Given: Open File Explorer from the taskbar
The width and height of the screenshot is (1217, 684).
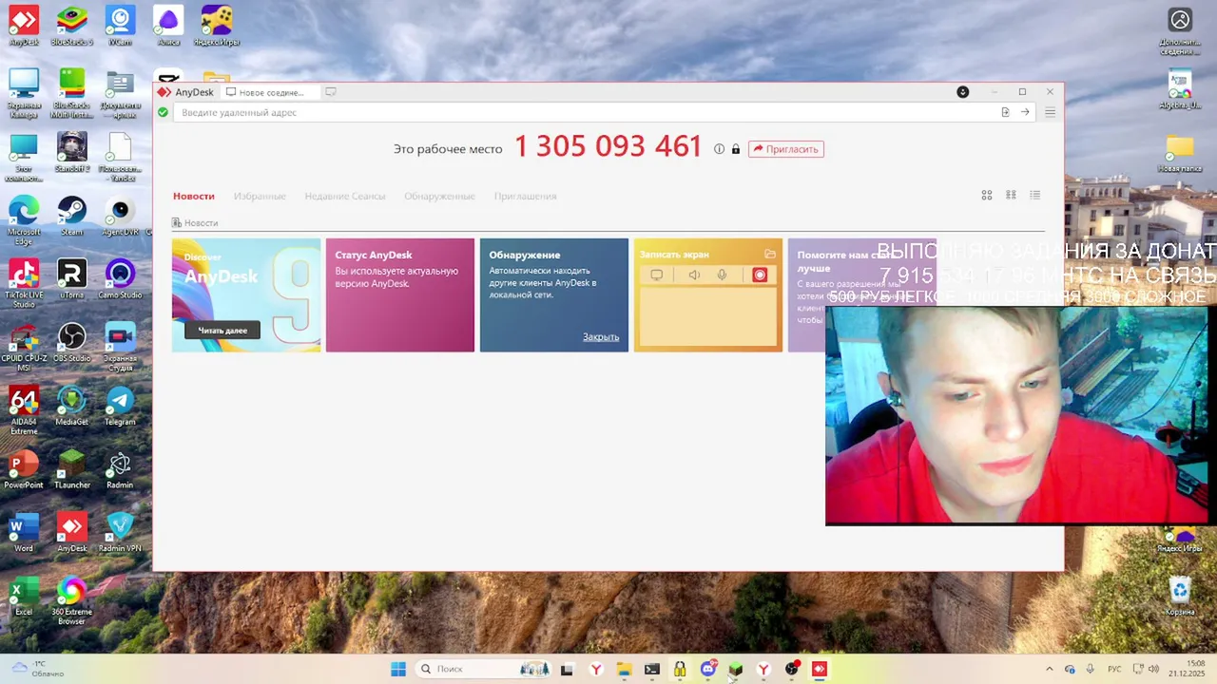Looking at the screenshot, I should coord(624,669).
